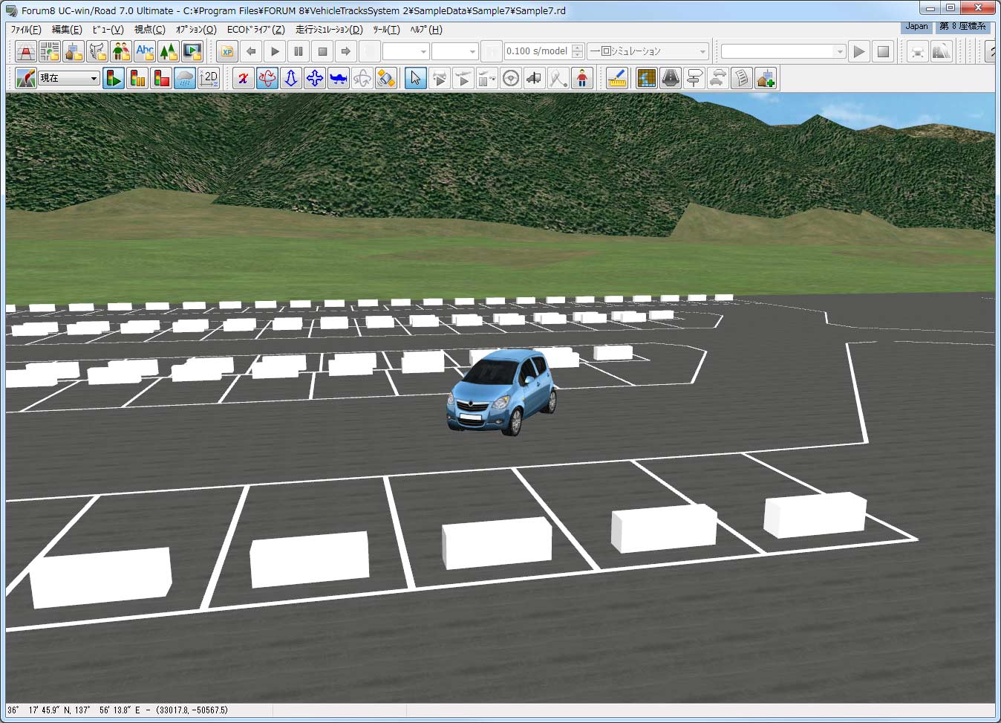Open the empty dropdown left of play button
This screenshot has width=1001, height=723.
coord(840,51)
